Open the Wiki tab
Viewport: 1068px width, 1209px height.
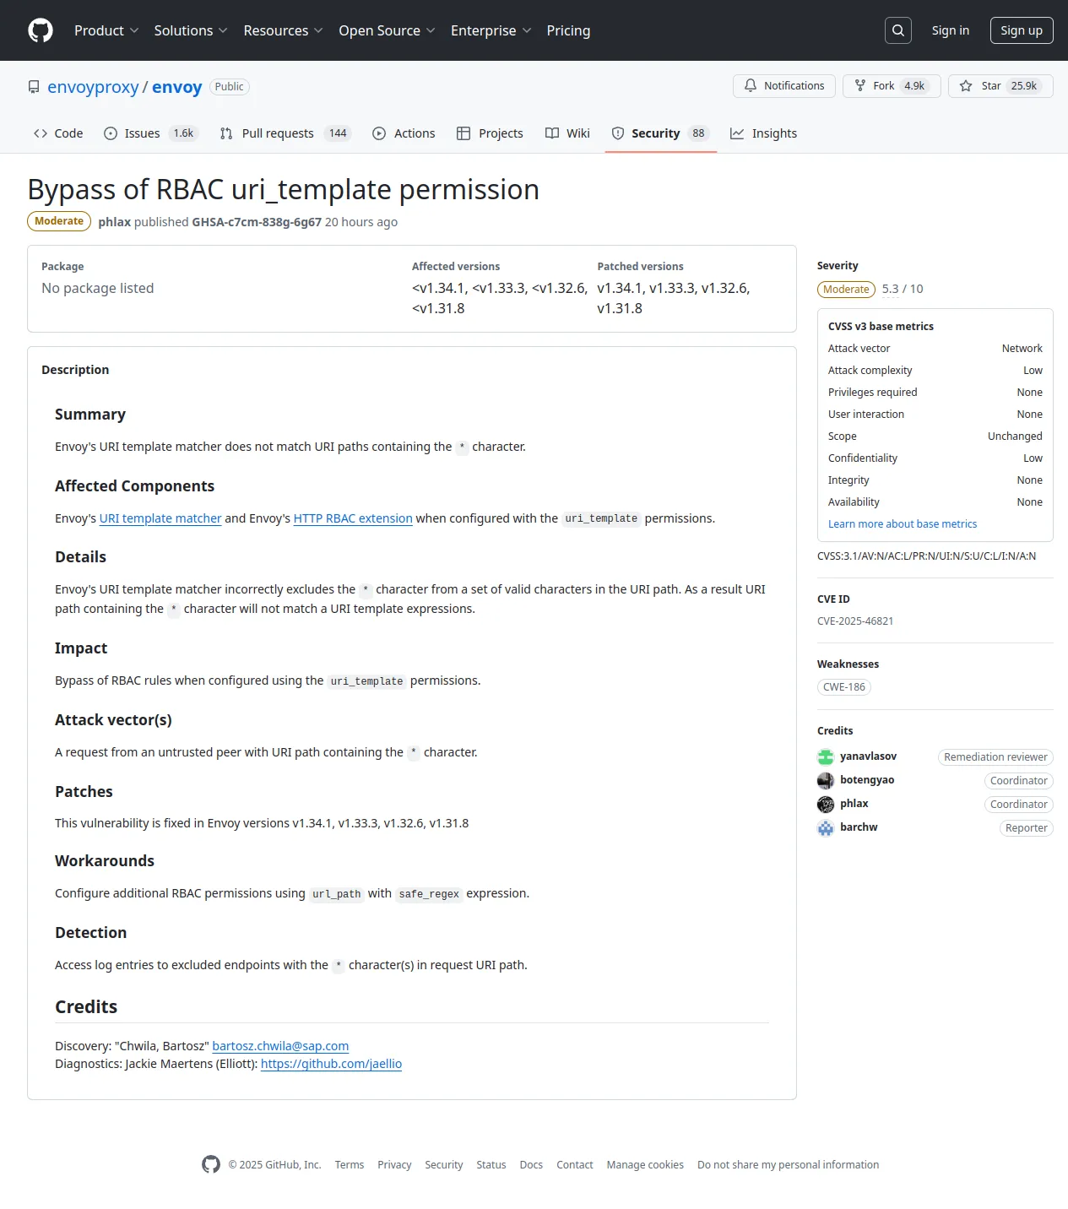[567, 133]
